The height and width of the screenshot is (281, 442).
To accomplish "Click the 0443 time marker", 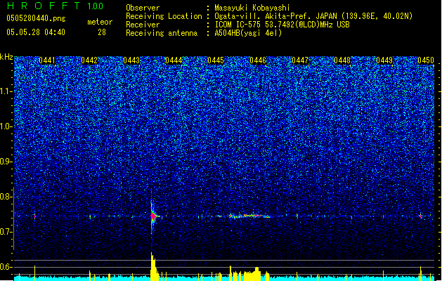I will (x=131, y=60).
